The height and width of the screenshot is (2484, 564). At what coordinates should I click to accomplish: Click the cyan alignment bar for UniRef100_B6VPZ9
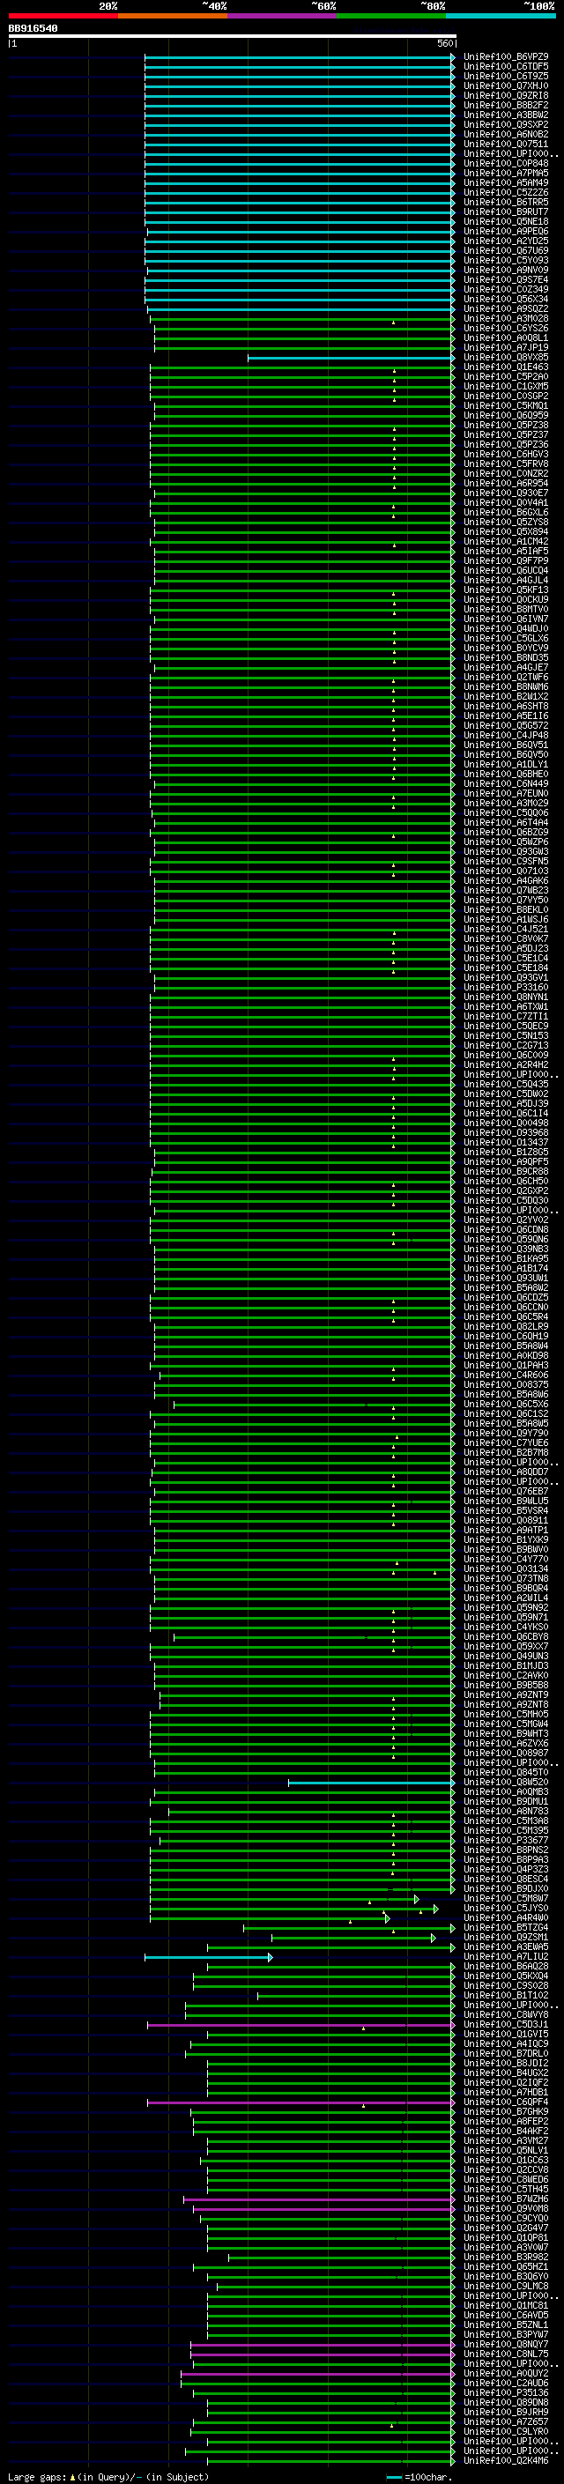click(300, 57)
